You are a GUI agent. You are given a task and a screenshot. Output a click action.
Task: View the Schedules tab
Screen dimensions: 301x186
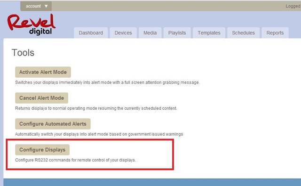click(244, 33)
